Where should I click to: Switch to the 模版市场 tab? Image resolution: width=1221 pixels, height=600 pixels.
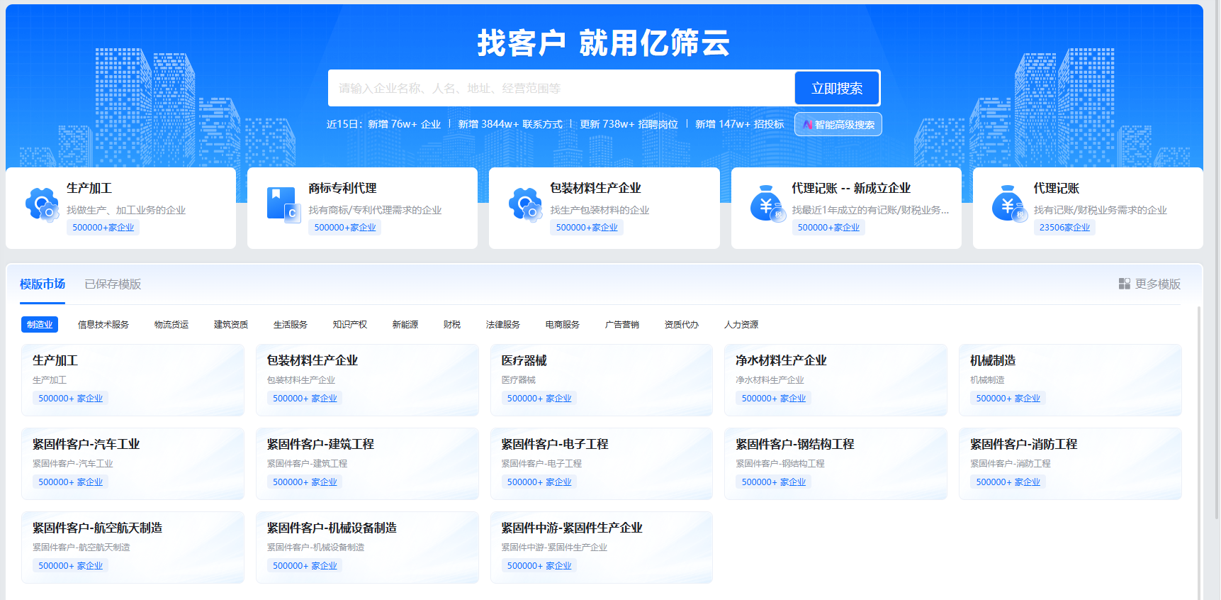pos(43,284)
